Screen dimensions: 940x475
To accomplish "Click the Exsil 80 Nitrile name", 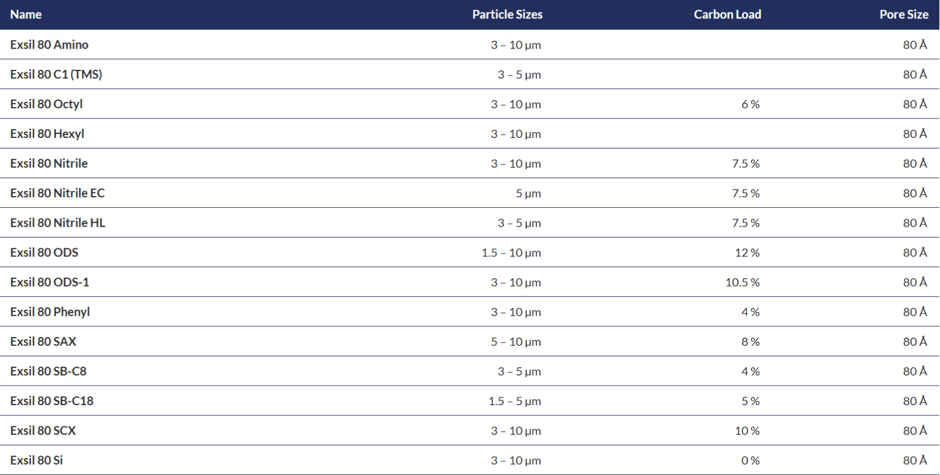I will coord(49,163).
